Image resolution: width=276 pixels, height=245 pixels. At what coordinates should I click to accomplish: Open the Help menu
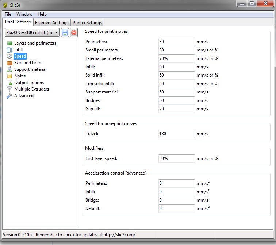click(x=42, y=14)
